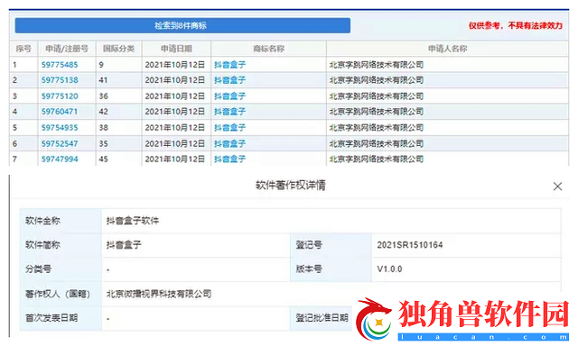578x346 pixels.
Task: Select international class 35 cell
Action: pos(118,143)
